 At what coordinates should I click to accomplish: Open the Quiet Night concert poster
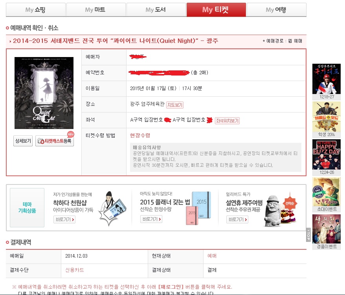coord(44,93)
